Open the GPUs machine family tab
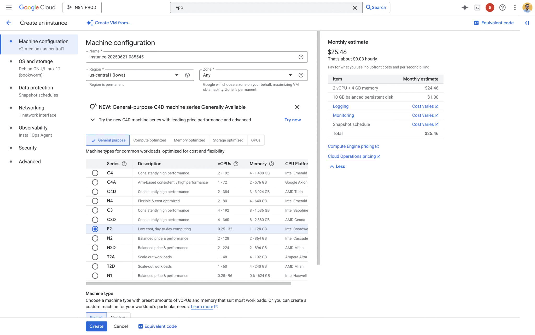535x335 pixels. tap(255, 140)
